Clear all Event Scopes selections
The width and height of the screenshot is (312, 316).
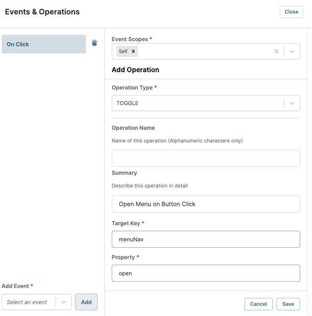[276, 51]
